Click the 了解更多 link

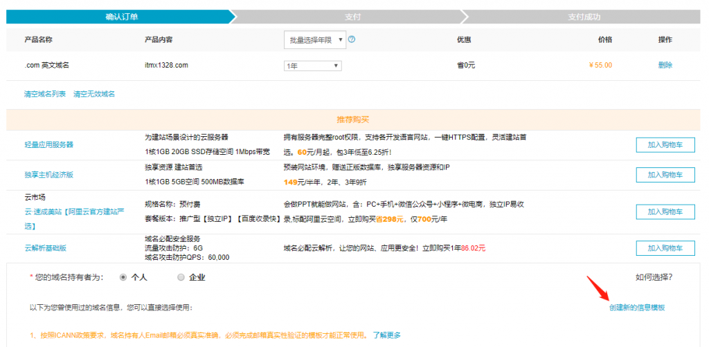386,335
